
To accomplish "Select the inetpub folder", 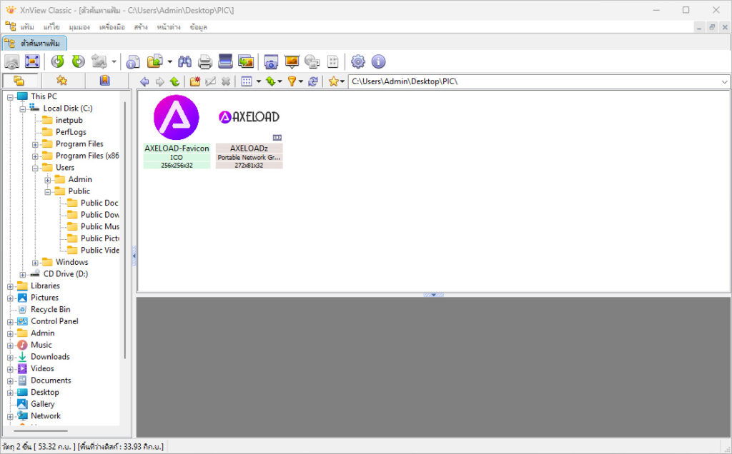I will [69, 120].
